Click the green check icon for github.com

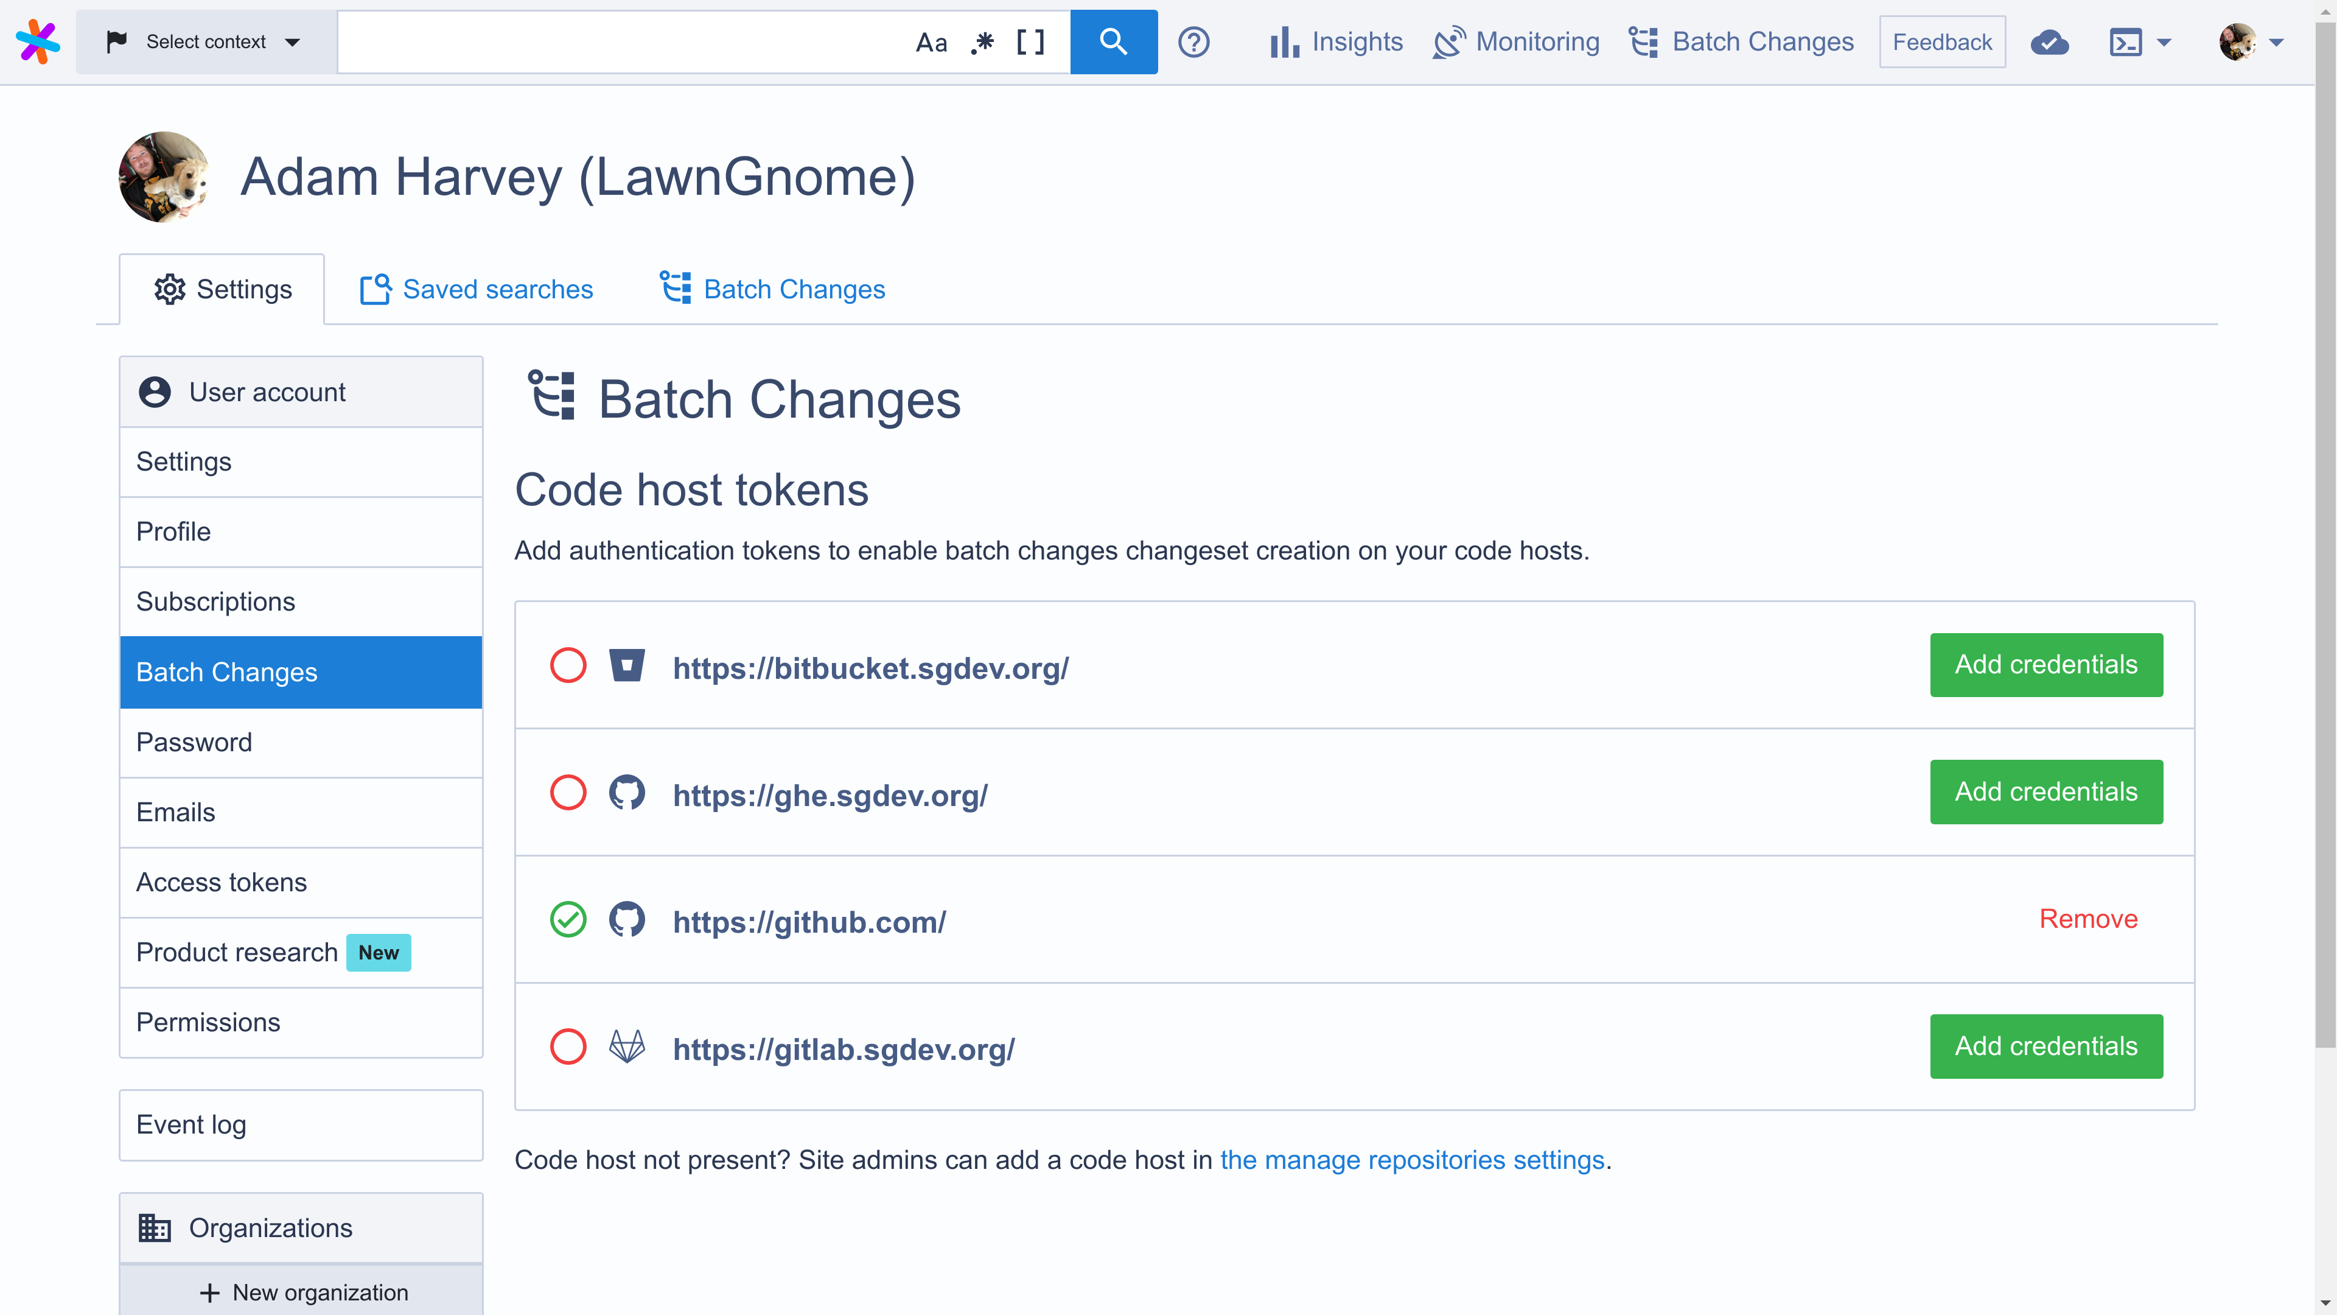coord(568,919)
